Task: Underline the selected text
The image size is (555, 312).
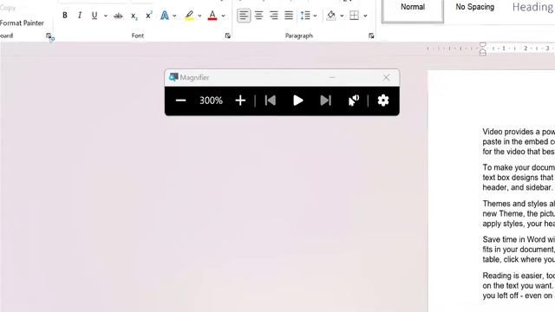Action: 95,16
